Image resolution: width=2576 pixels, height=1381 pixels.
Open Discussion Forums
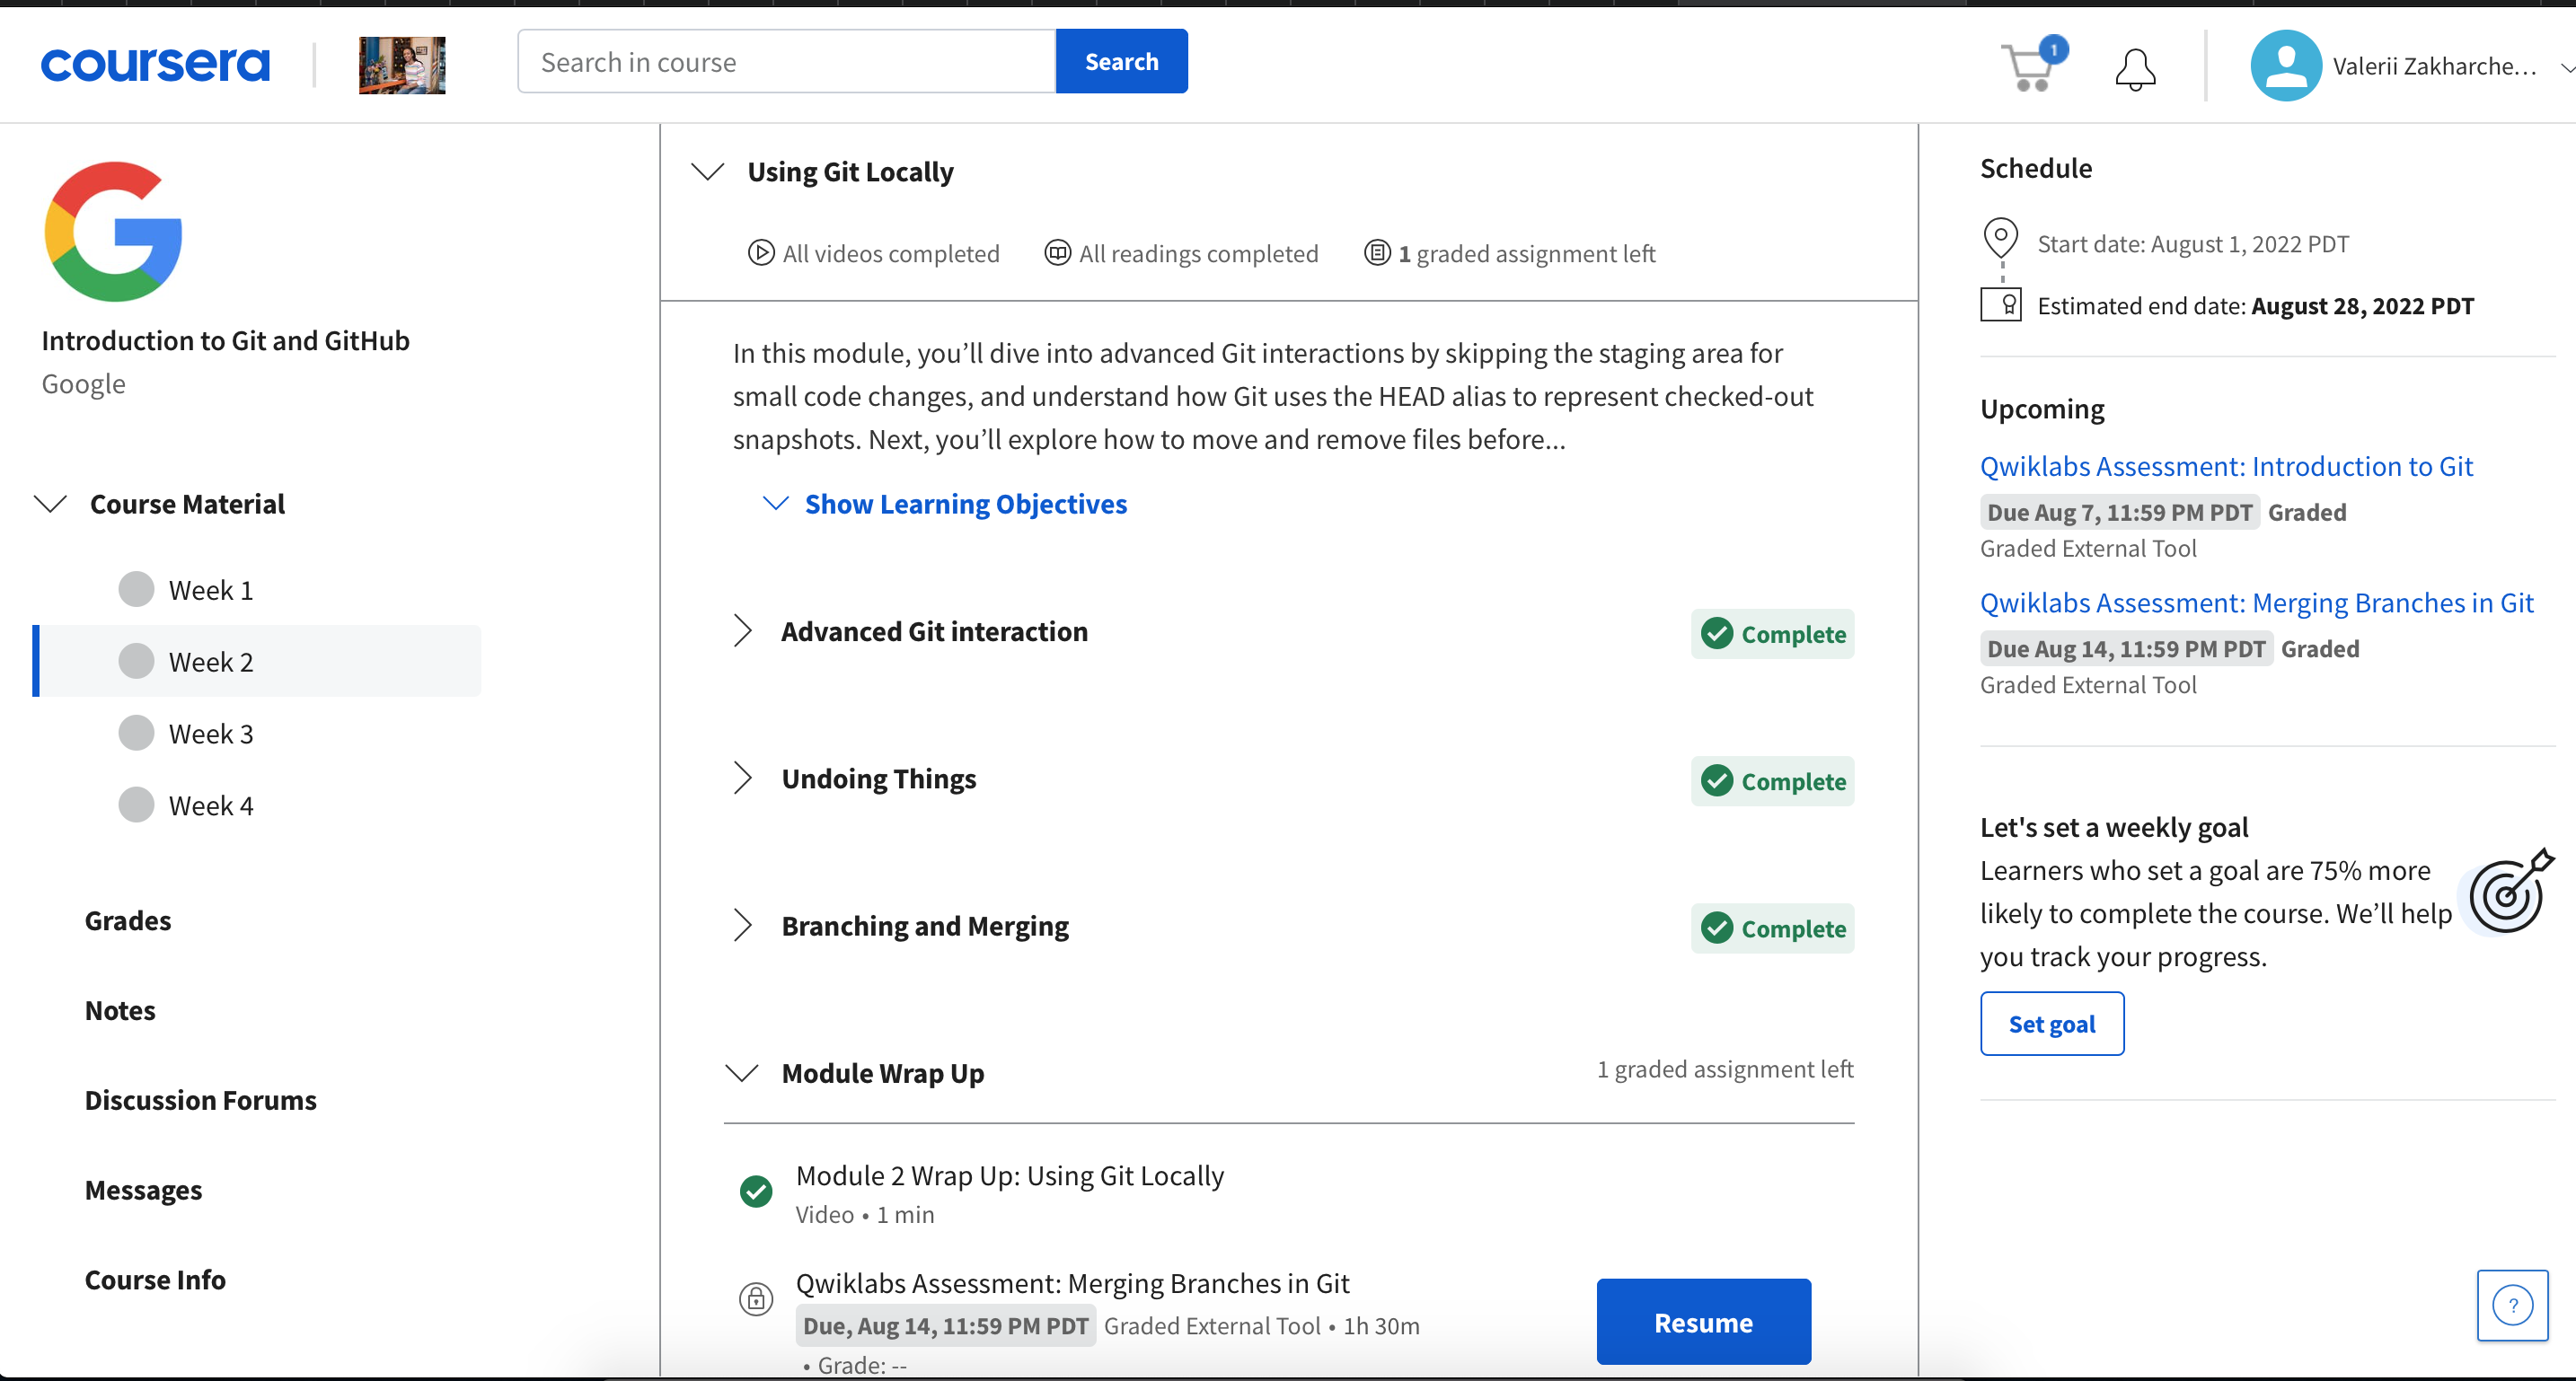tap(200, 1101)
